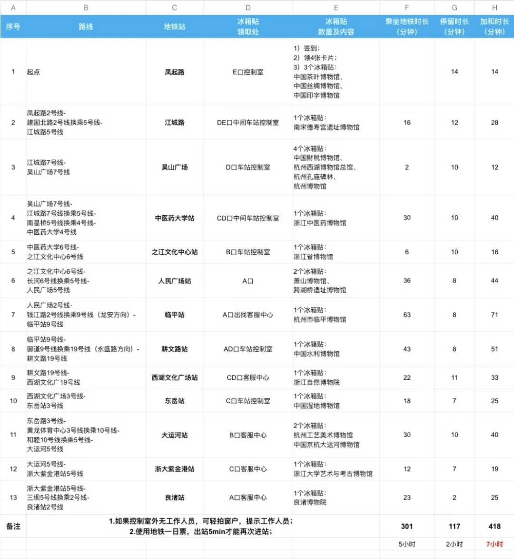This screenshot has height=559, width=514.
Task: Select the 5小时 summary cell
Action: pos(407,544)
